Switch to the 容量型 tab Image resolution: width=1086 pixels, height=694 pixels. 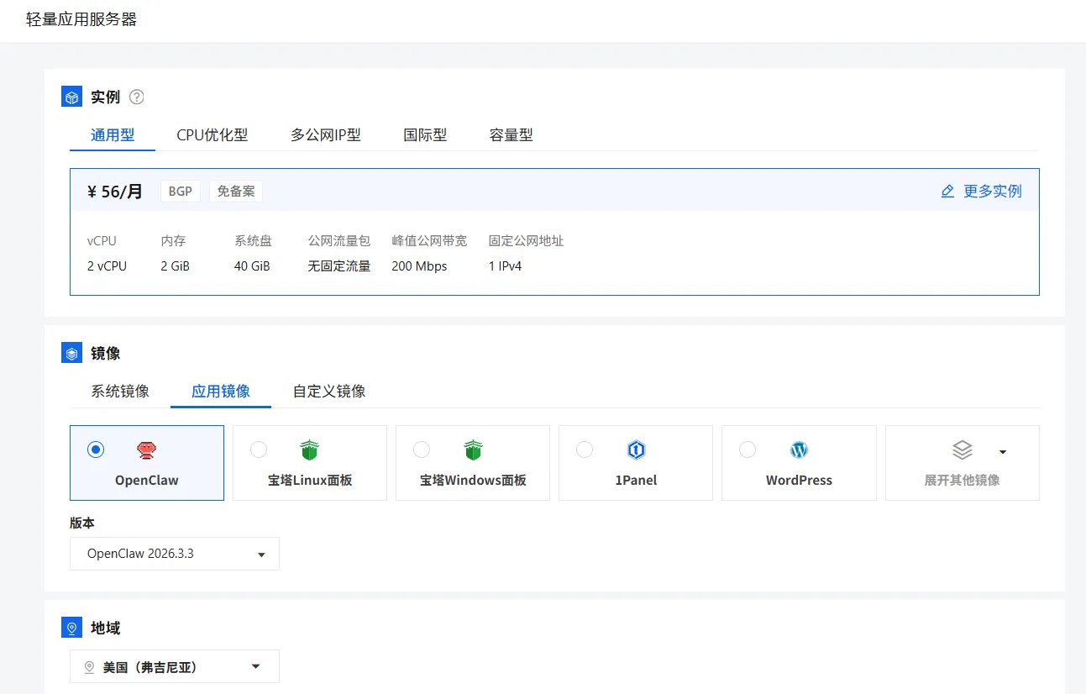tap(512, 134)
